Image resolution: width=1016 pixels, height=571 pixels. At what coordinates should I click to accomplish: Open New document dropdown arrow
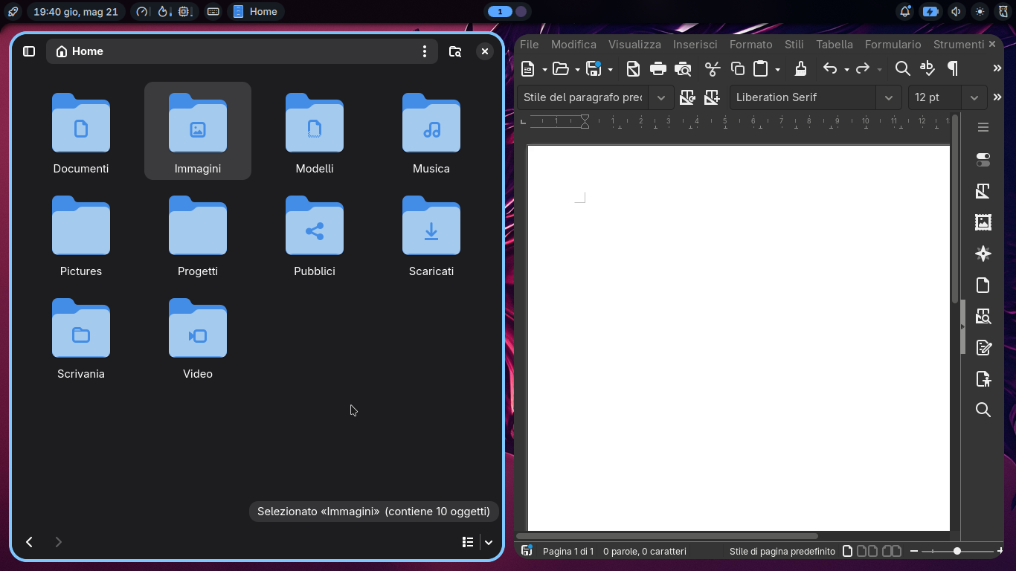(x=544, y=70)
